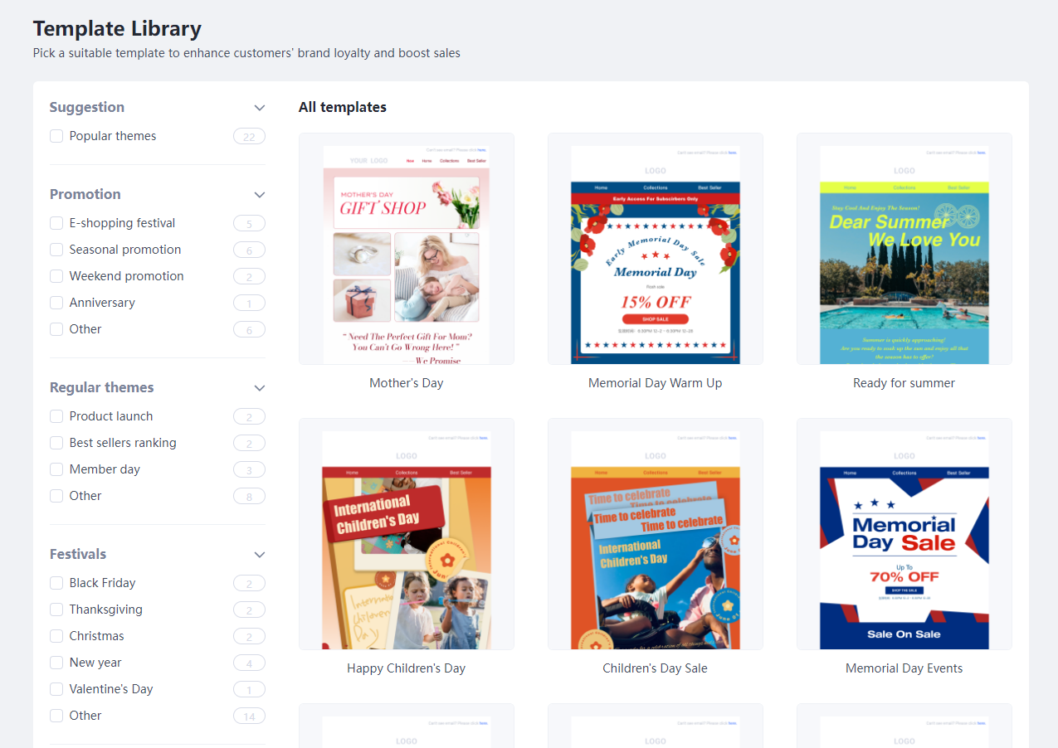The width and height of the screenshot is (1058, 748).
Task: Collapse the Promotion section chevron
Action: (260, 195)
